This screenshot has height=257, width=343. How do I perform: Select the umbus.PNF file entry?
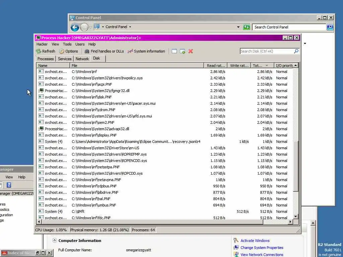click(x=94, y=205)
